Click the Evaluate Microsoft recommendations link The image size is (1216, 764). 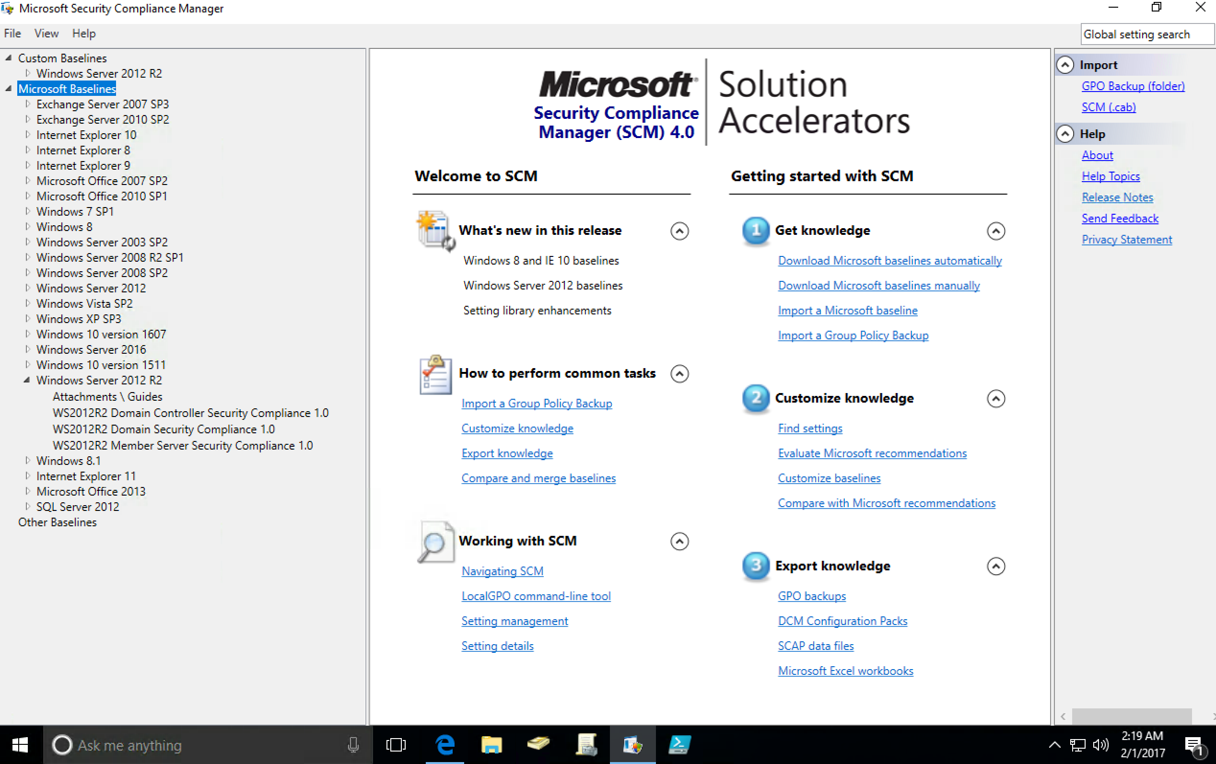(872, 453)
